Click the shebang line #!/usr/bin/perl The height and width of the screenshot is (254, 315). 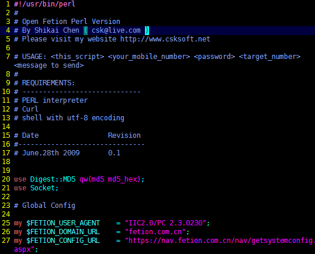[x=44, y=4]
